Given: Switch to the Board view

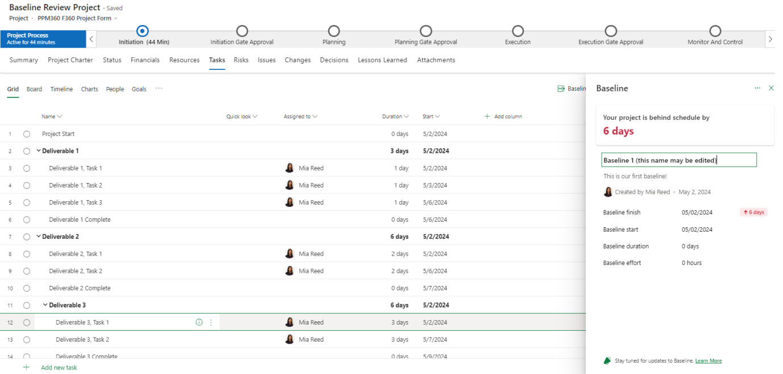Looking at the screenshot, I should click(34, 89).
